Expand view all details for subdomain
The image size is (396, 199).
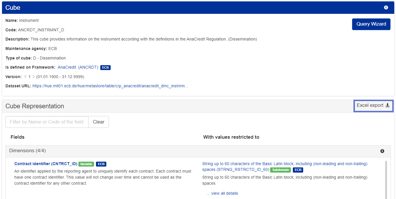click(222, 193)
